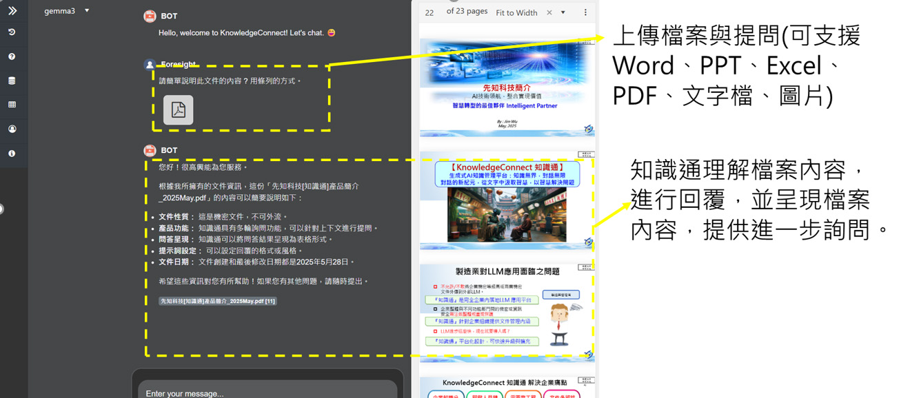Open the database icon in the sidebar

(x=12, y=81)
